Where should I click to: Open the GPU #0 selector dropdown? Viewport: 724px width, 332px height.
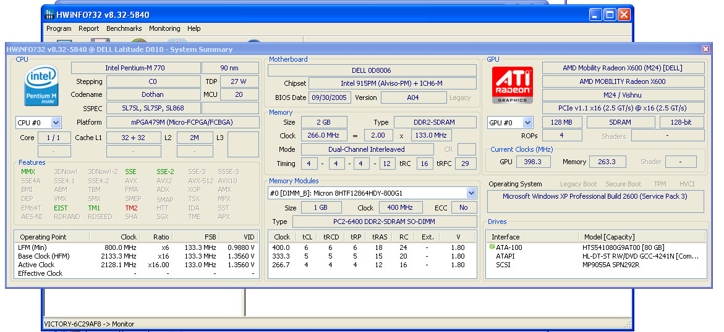(x=528, y=123)
